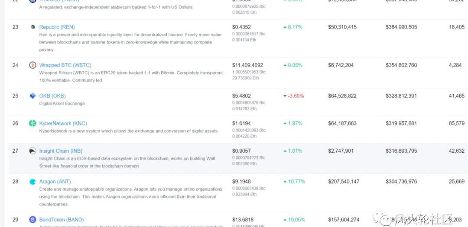The height and width of the screenshot is (227, 468).
Task: Click the BandToken purple logo icon
Action: point(32,220)
